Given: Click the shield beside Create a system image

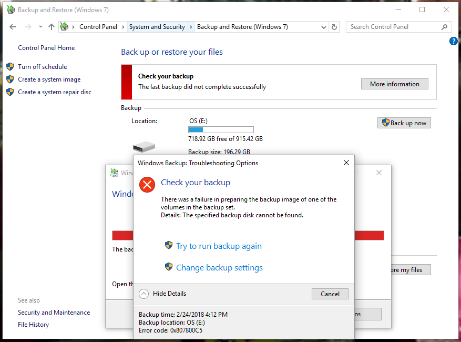Looking at the screenshot, I should pyautogui.click(x=10, y=79).
